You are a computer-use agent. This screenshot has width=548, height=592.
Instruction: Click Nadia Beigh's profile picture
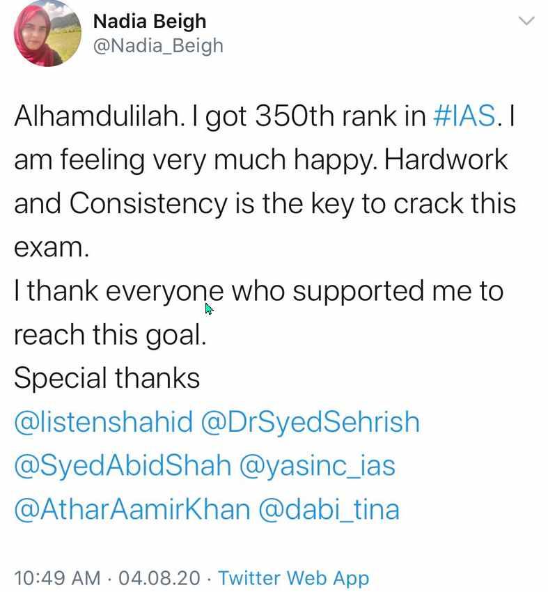[48, 33]
